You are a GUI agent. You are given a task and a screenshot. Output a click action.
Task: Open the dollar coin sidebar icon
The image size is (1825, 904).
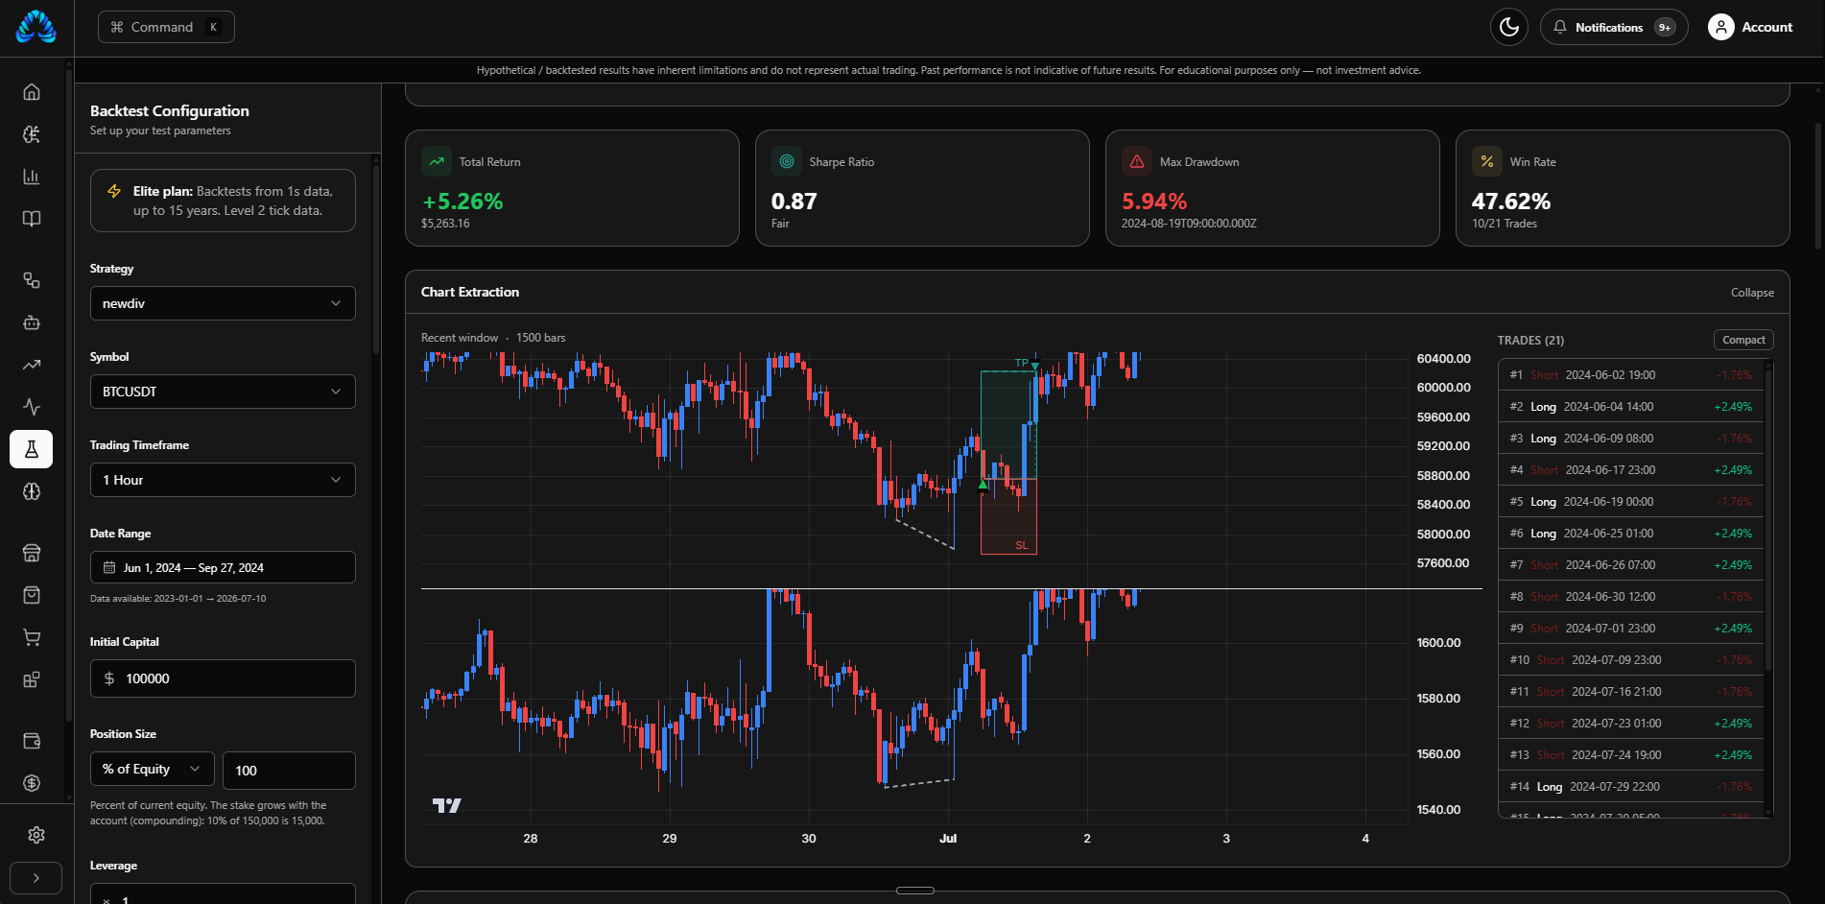click(32, 783)
